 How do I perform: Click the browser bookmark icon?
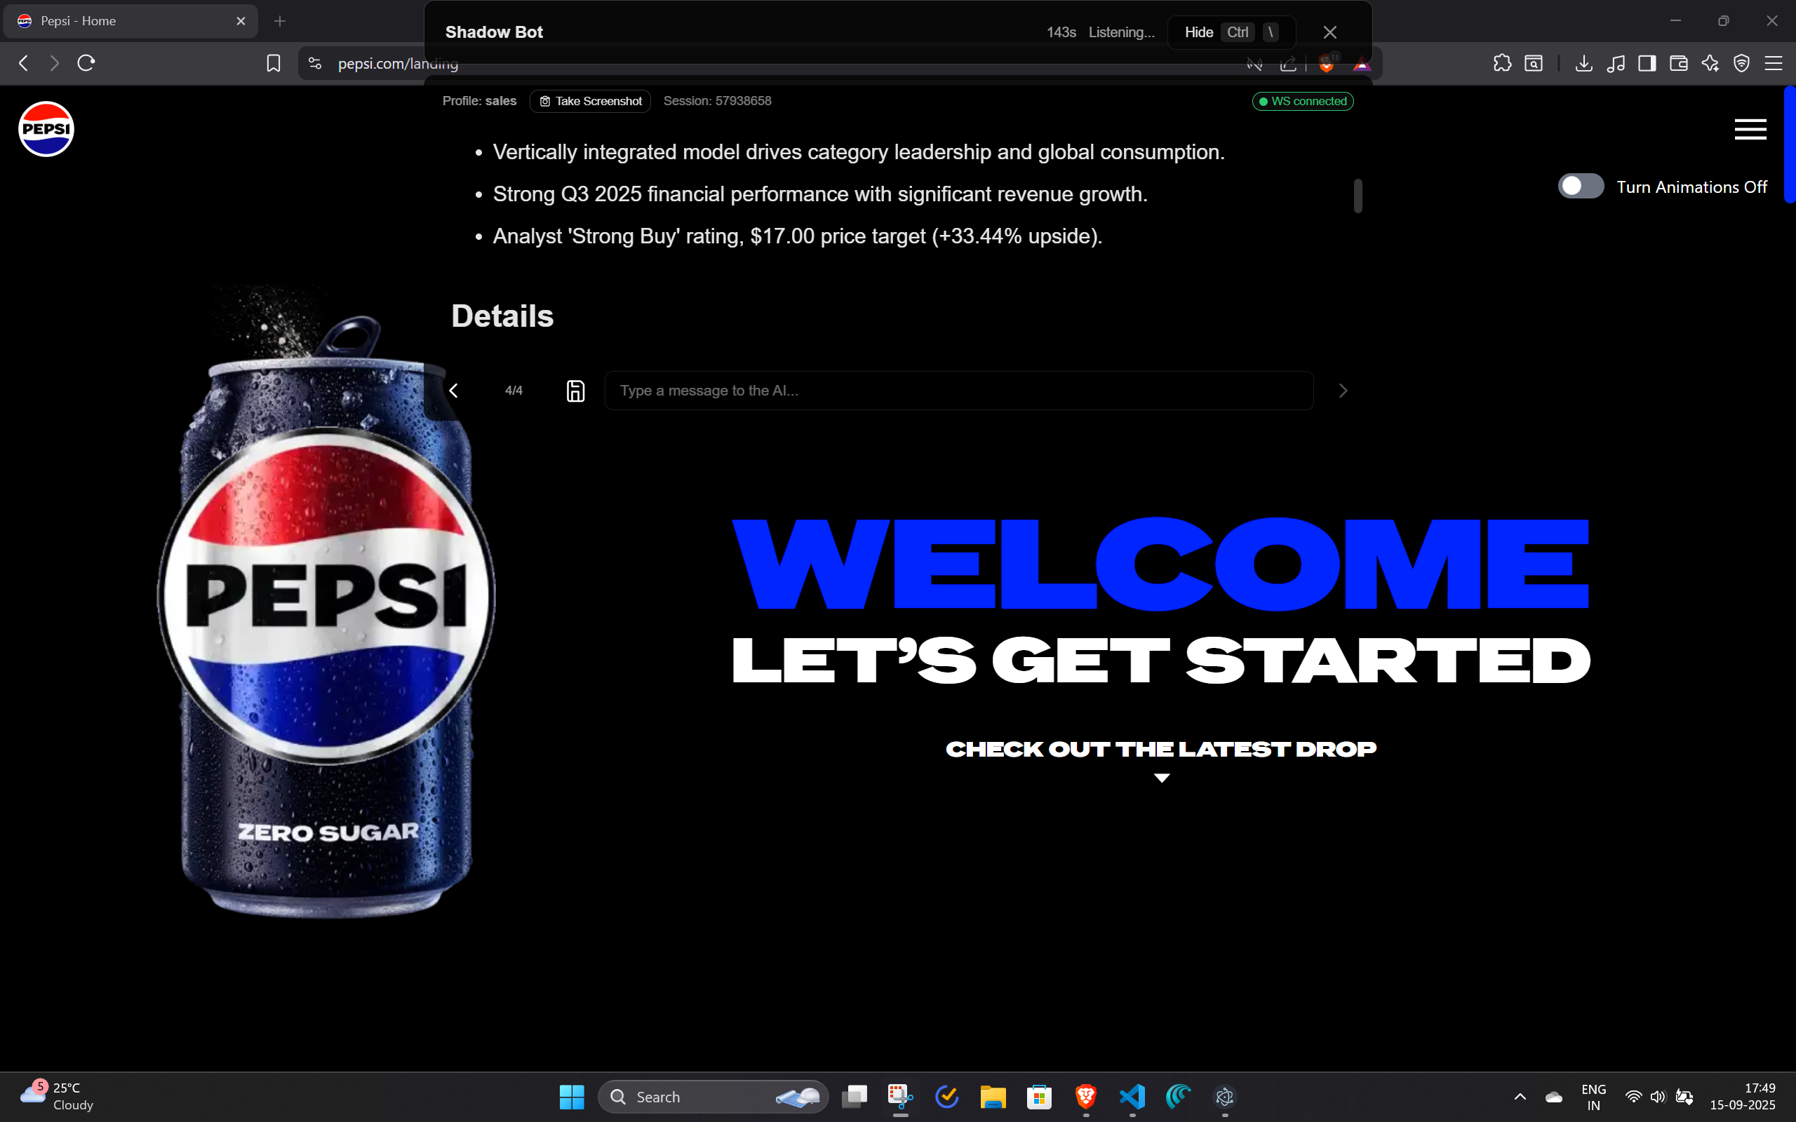click(x=273, y=63)
